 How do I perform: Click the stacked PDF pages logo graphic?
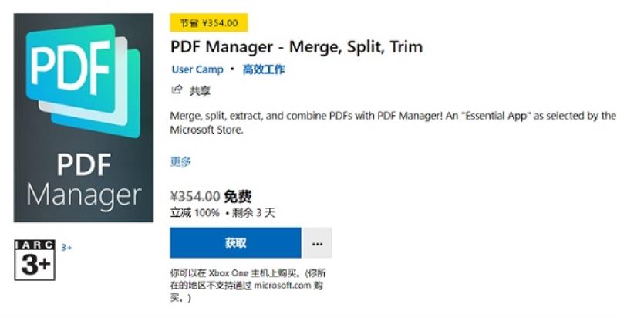pyautogui.click(x=83, y=81)
